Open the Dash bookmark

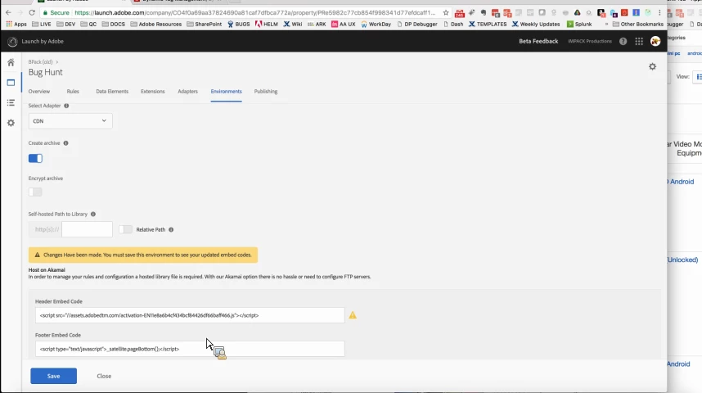click(453, 25)
